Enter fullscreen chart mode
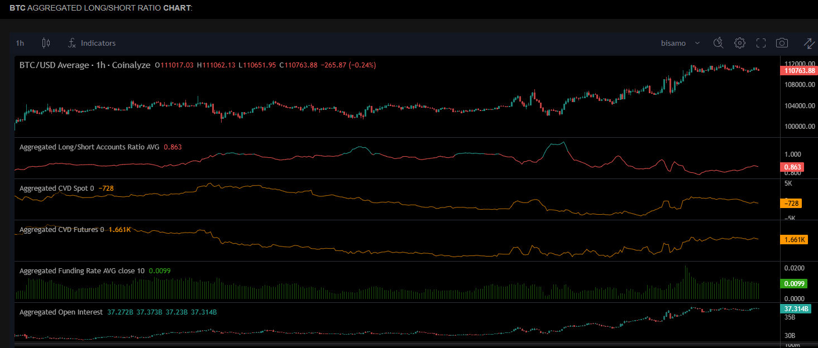The width and height of the screenshot is (818, 348). [x=760, y=43]
